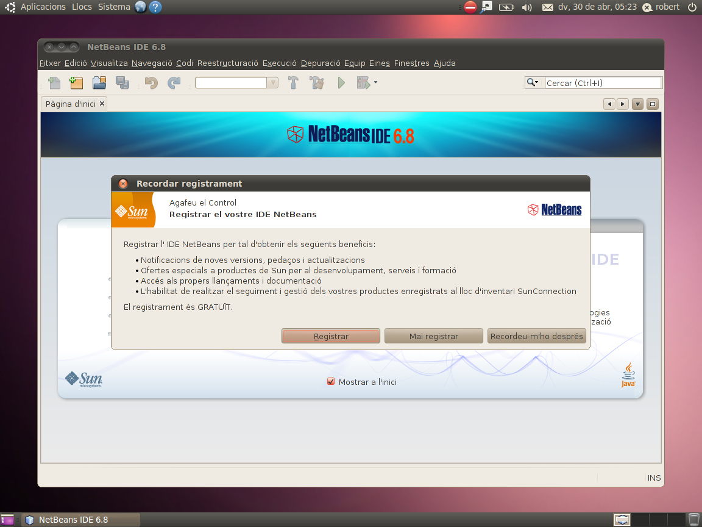Screen dimensions: 702x527
Task: Click the Undo arrow icon
Action: 151,83
